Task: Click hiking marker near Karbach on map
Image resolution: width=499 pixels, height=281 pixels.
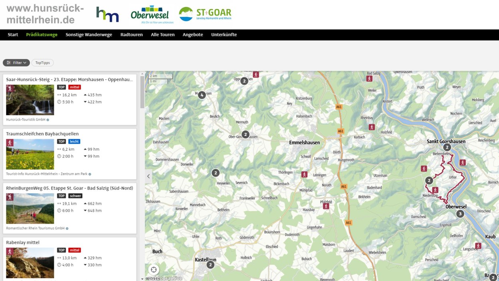Action: (x=372, y=127)
